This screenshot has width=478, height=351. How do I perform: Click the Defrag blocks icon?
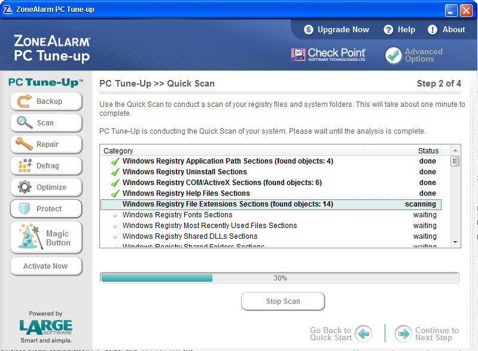tap(25, 165)
